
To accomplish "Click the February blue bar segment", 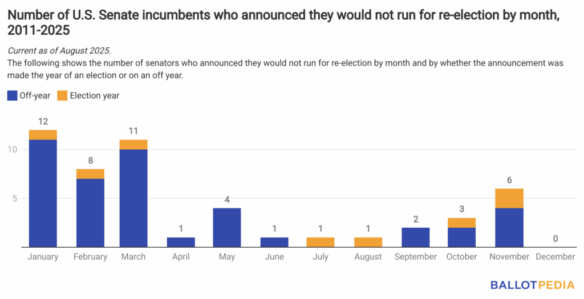I will tap(90, 213).
